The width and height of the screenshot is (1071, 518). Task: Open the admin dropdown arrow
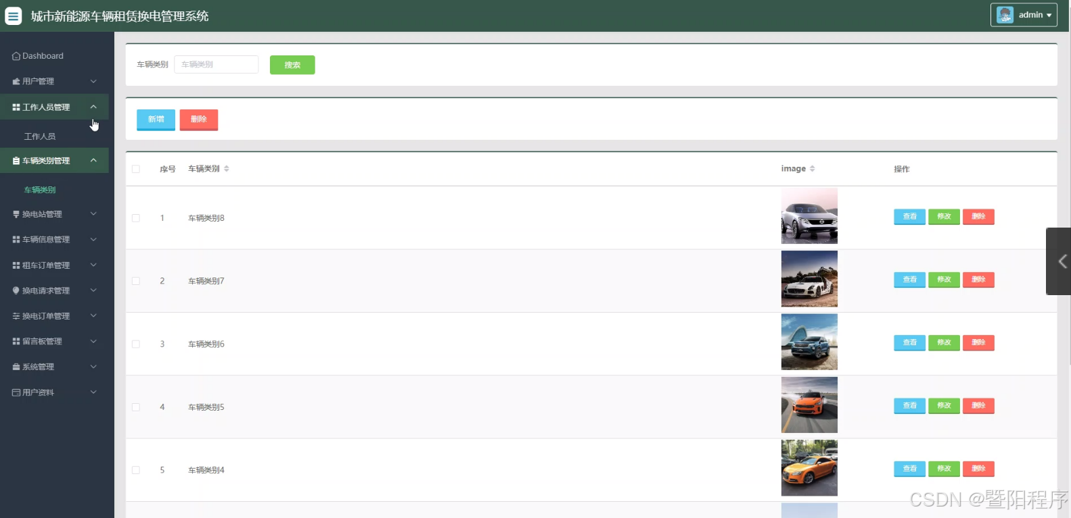1049,16
